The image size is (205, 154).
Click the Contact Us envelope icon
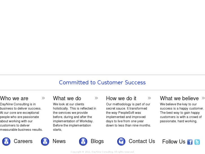(x=121, y=141)
